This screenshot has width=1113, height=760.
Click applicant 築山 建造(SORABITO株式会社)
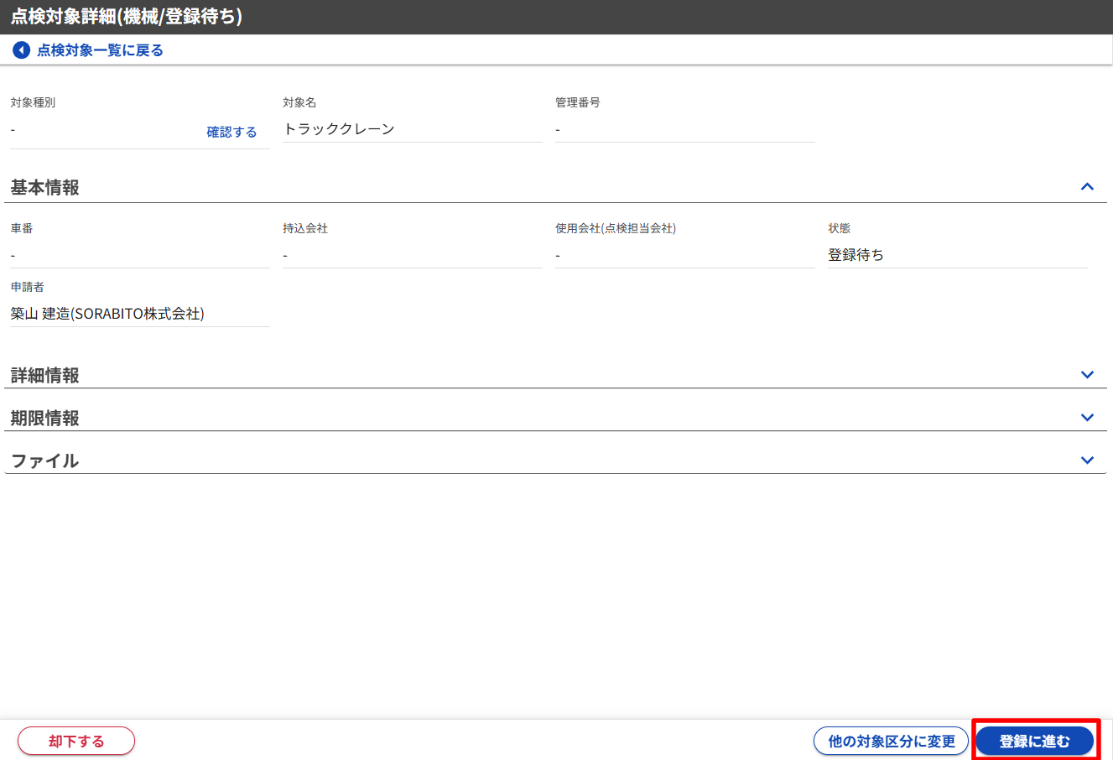click(x=107, y=314)
